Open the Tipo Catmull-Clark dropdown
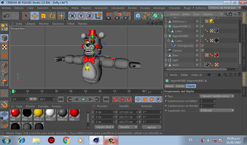The width and height of the screenshot is (247, 145). pyautogui.click(x=217, y=96)
